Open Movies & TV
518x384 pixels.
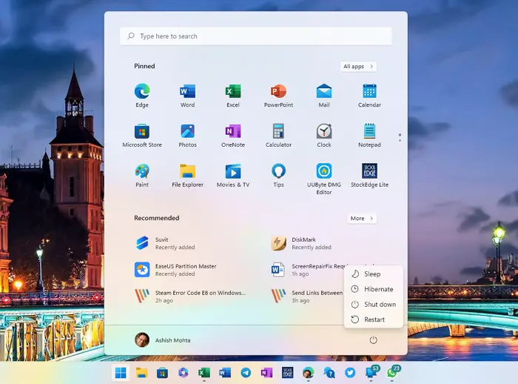(233, 176)
